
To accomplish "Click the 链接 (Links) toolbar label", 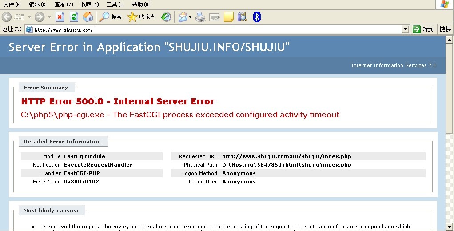I will click(445, 29).
